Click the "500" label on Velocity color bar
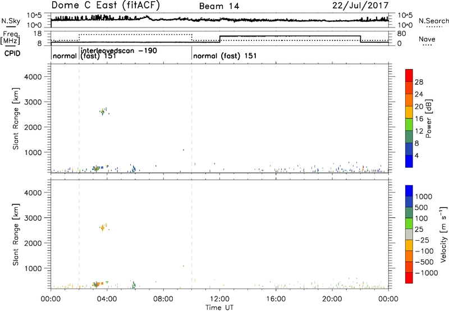 (421, 208)
